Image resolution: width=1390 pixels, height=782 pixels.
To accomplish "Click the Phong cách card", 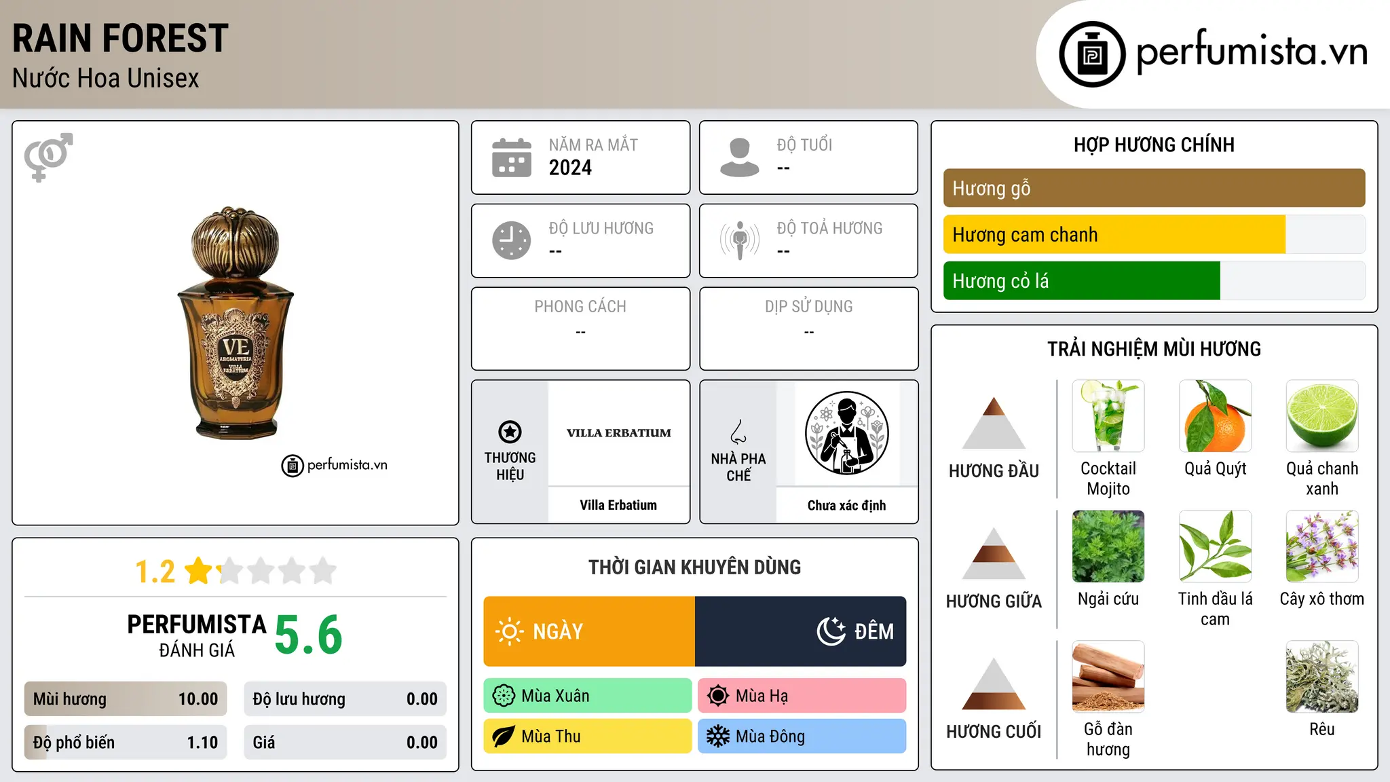I will click(580, 329).
